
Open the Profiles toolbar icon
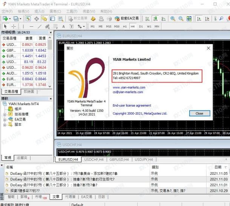coord(16,18)
